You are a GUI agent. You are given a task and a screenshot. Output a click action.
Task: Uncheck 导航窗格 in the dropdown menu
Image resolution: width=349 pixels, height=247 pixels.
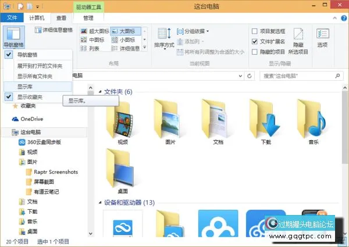click(x=38, y=55)
